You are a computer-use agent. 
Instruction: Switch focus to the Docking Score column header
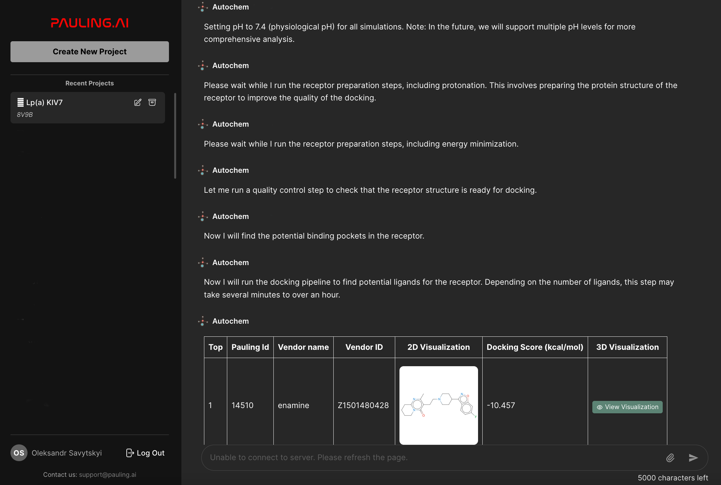click(x=535, y=347)
